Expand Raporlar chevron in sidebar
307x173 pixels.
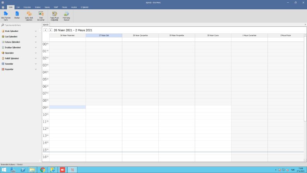click(x=36, y=69)
